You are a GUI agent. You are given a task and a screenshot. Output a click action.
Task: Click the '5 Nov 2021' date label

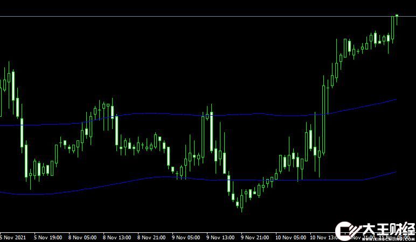pos(13,238)
